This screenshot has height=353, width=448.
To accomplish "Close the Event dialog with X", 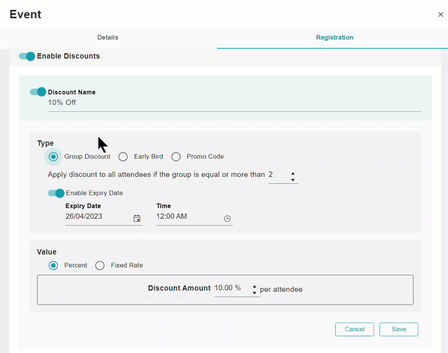I will click(440, 14).
